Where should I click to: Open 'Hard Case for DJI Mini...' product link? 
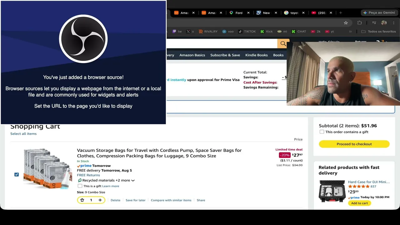click(369, 182)
